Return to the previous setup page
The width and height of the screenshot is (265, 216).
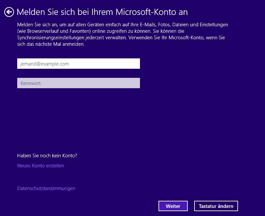pos(9,12)
